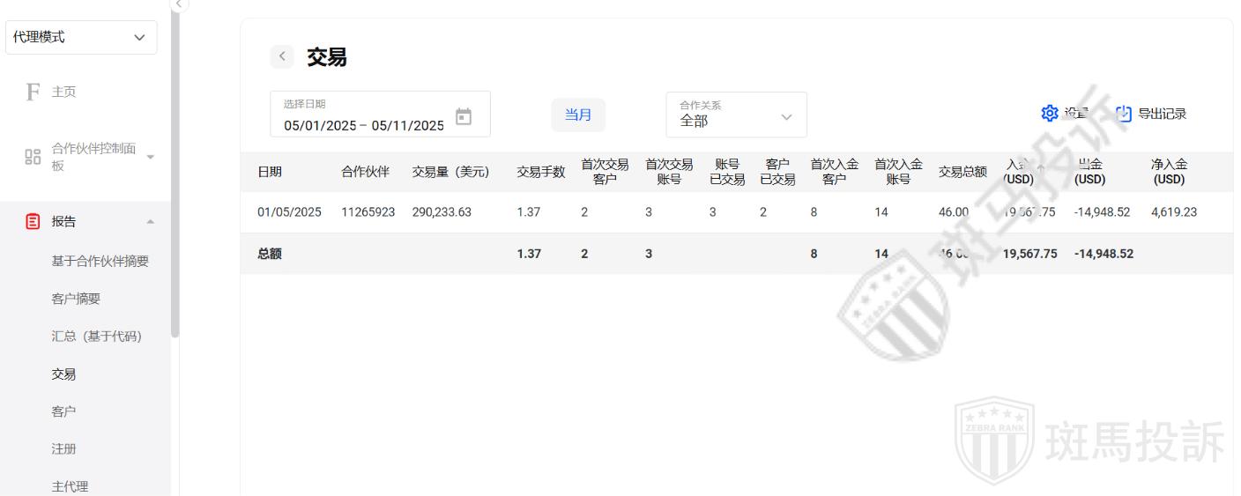This screenshot has width=1241, height=496.
Task: Open the 注册 report page
Action: coord(63,449)
